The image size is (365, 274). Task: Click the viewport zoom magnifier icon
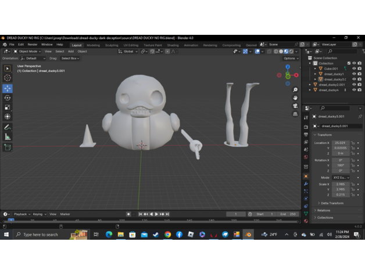295,90
